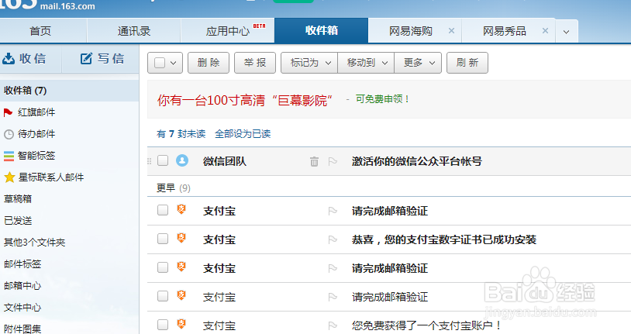Image resolution: width=631 pixels, height=334 pixels.
Task: Click the 刷新 button
Action: coord(467,63)
